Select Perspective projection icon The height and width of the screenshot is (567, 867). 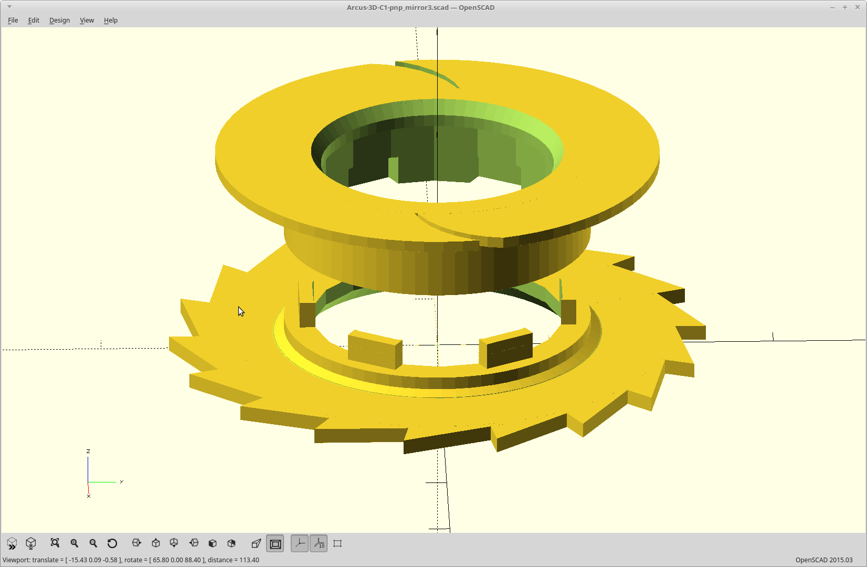(256, 543)
